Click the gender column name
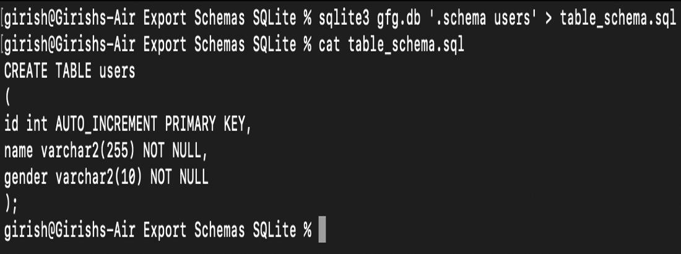The image size is (681, 254). [x=26, y=178]
